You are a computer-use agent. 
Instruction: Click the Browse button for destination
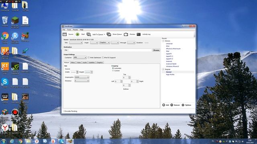156,50
